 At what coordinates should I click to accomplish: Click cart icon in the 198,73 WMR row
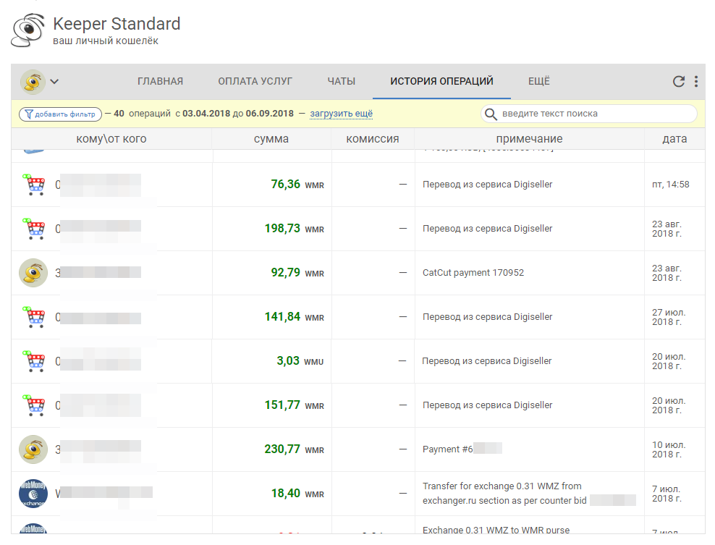coord(34,229)
